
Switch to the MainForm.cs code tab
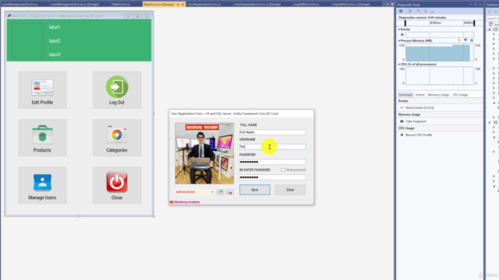[x=121, y=5]
